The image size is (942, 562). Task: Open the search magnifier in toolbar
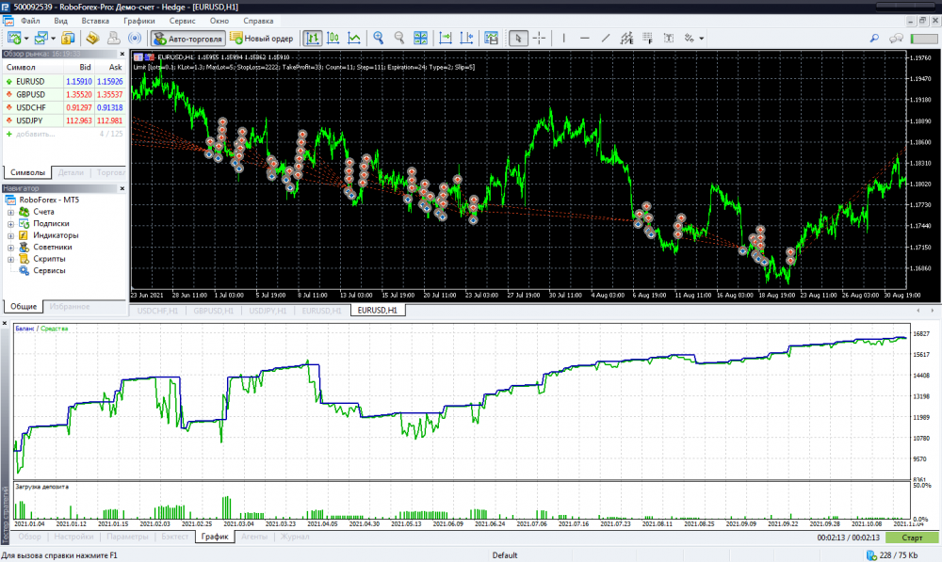[874, 39]
